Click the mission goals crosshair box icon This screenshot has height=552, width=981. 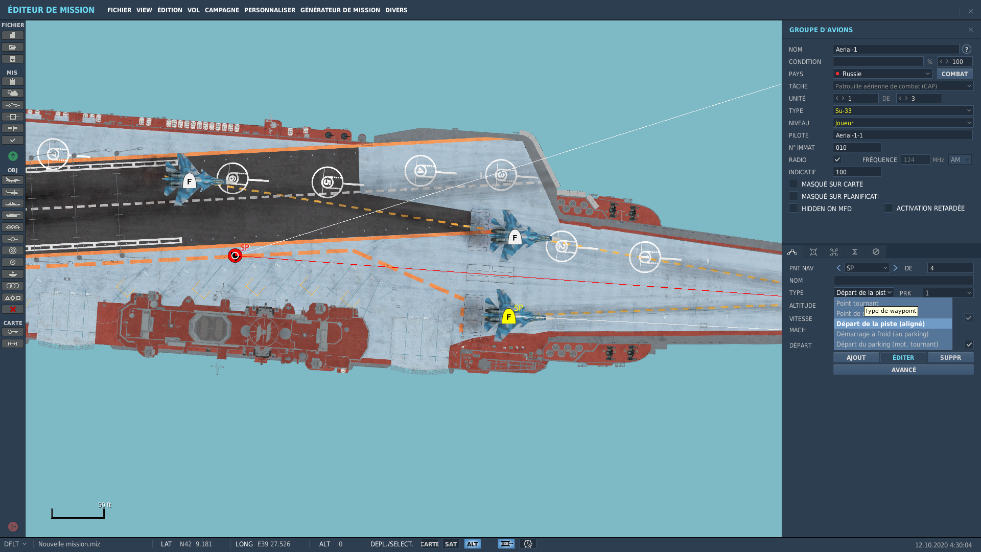(x=13, y=117)
